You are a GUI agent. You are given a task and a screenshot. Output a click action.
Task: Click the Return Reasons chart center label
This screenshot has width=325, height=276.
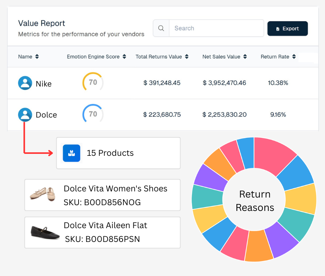coord(255,201)
